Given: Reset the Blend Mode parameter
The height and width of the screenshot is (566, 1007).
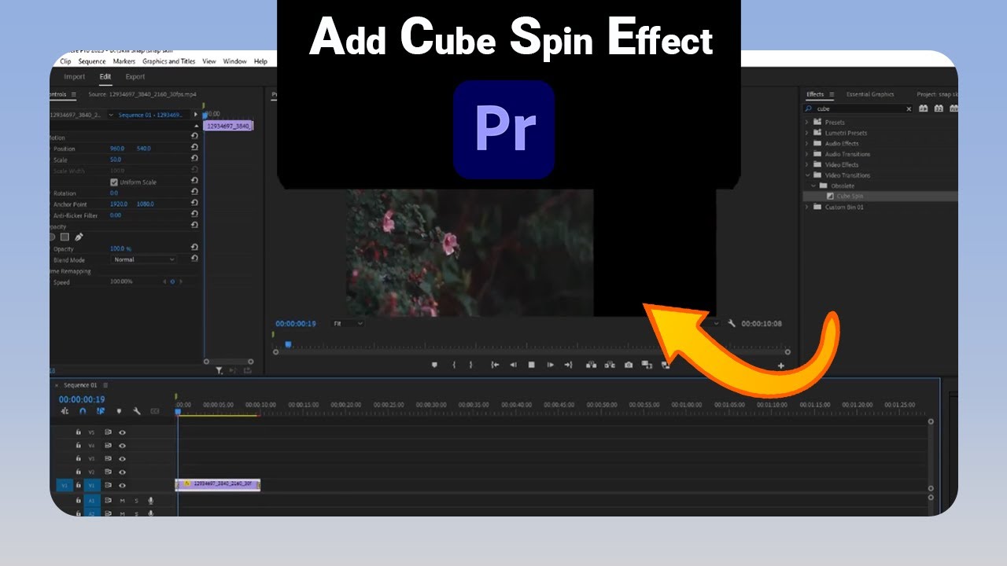Looking at the screenshot, I should 194,259.
